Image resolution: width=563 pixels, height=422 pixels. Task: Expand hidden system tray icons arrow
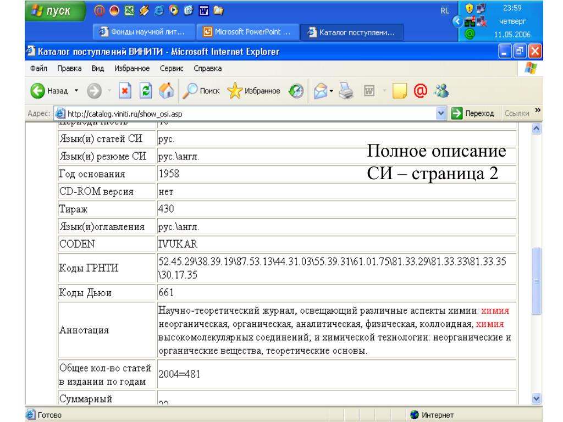[x=457, y=21]
